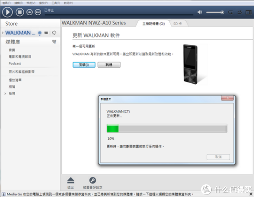Image resolution: width=254 pixels, height=197 pixels.
Task: Mute audio with the speaker icon
Action: click(200, 12)
